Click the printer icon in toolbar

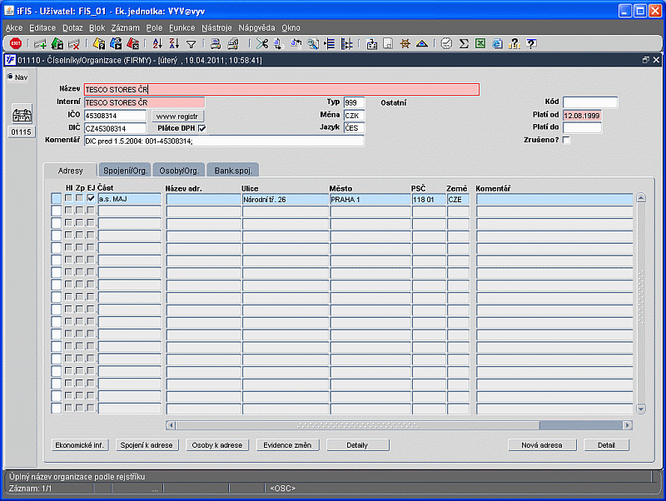(216, 44)
